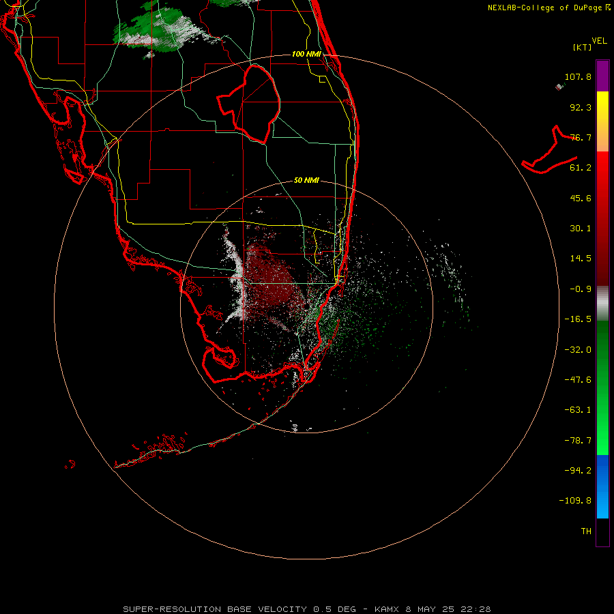Click the purple segment of the color bar
This screenshot has width=614, height=614.
tap(602, 76)
